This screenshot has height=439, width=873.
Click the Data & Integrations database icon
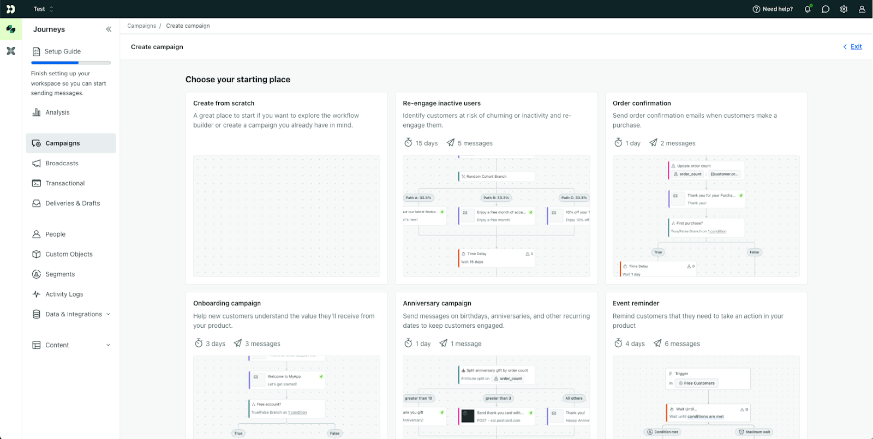tap(37, 315)
